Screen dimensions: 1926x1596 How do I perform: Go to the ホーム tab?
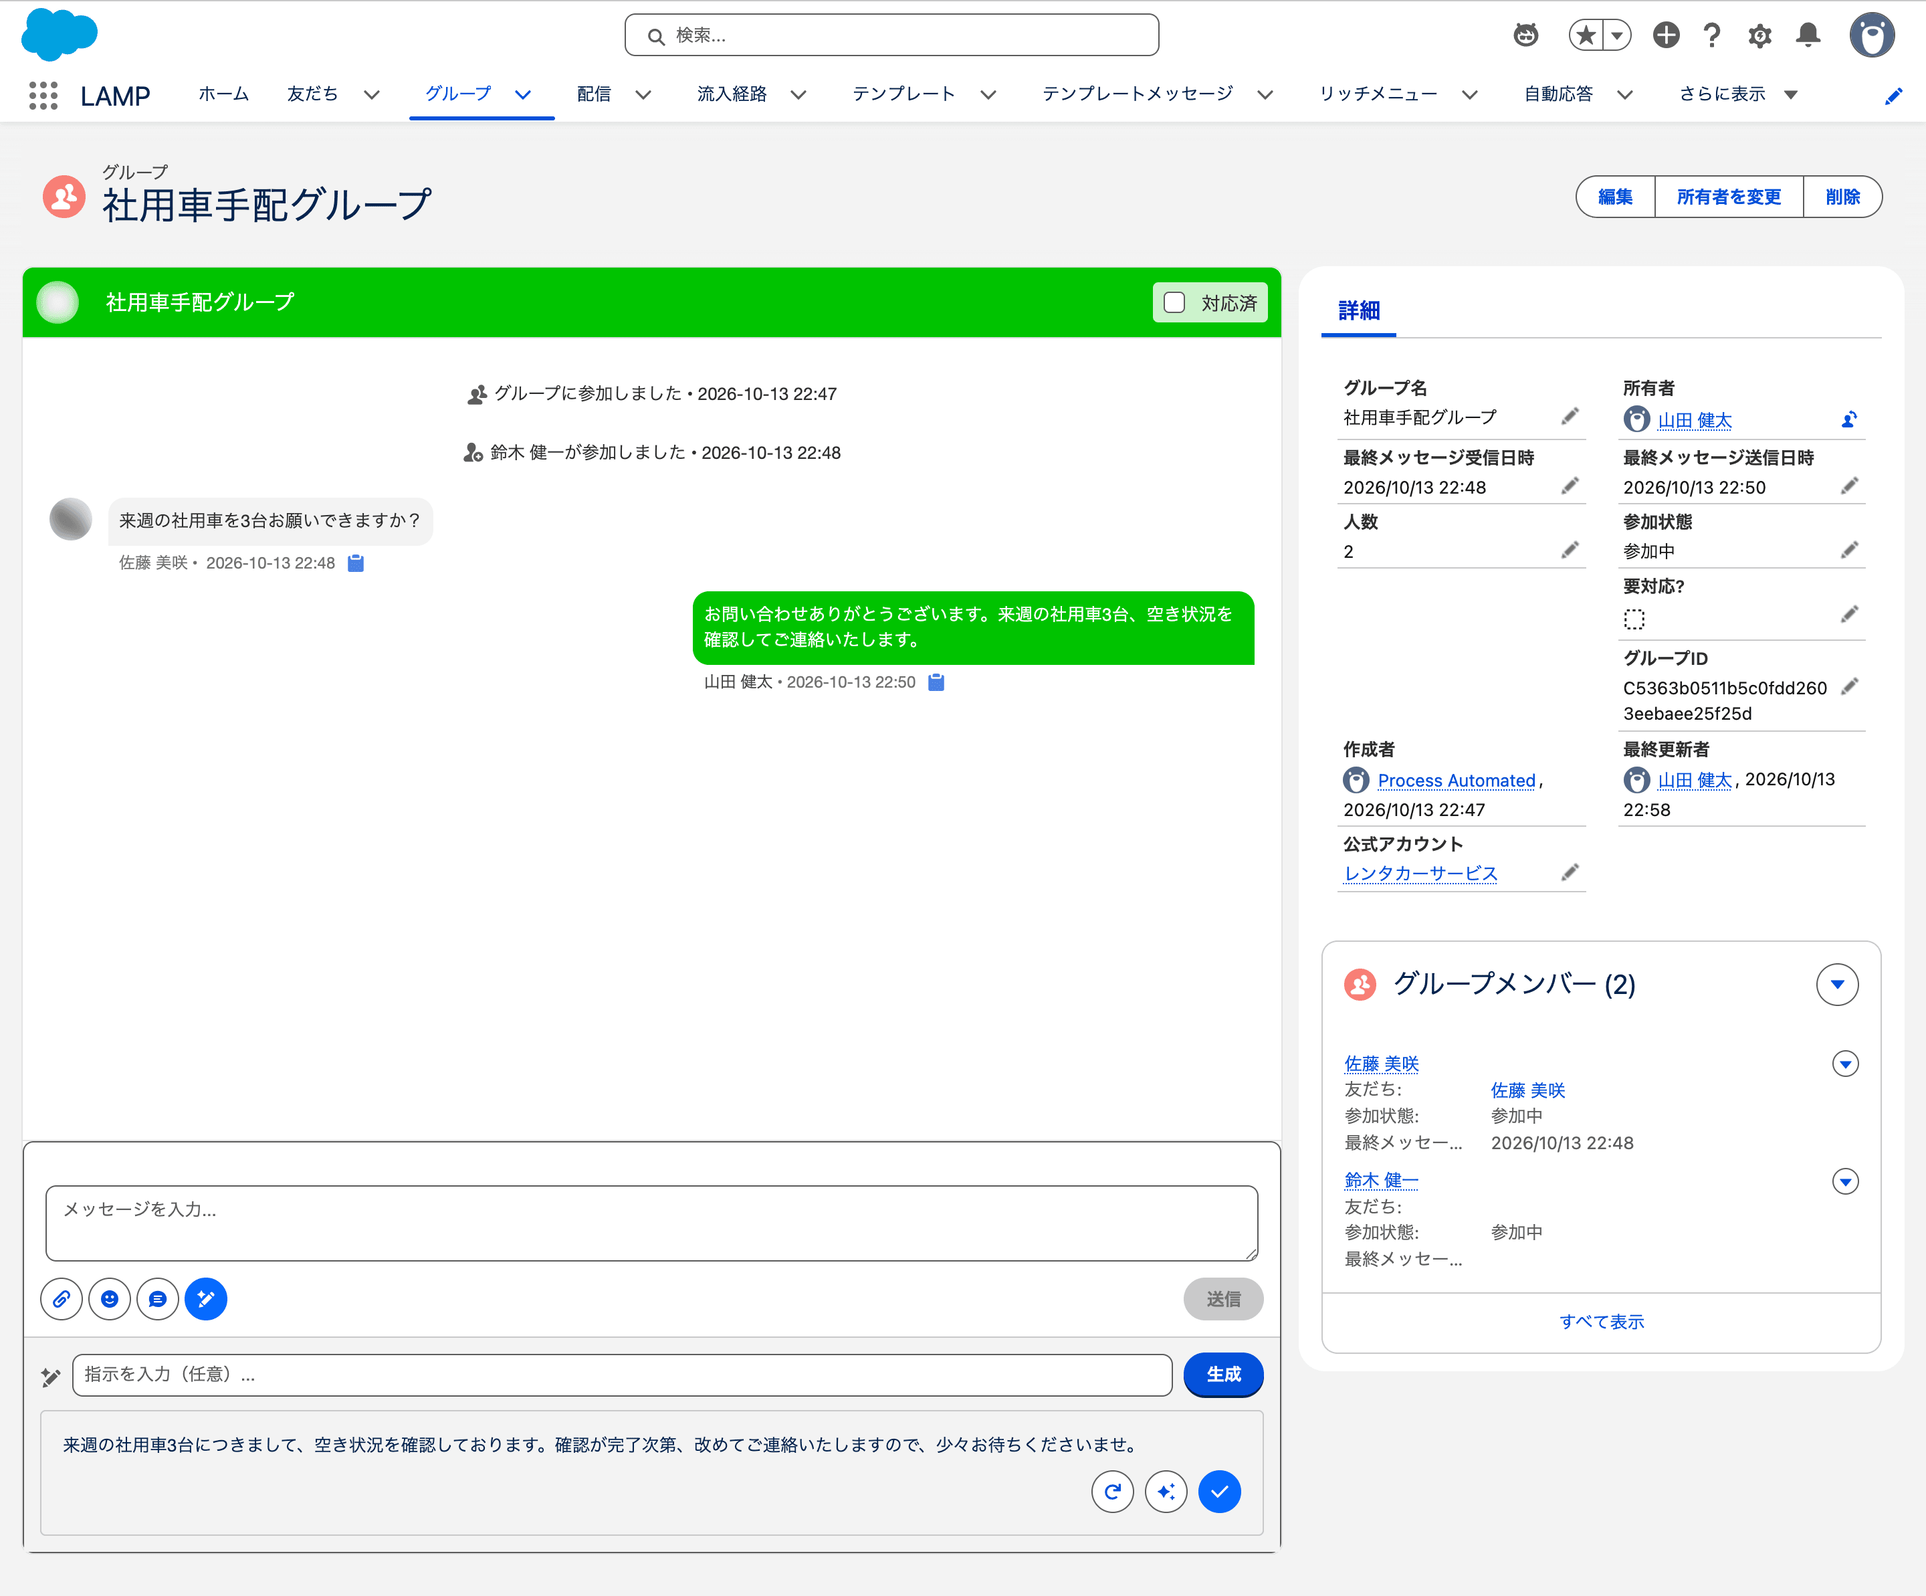[223, 94]
